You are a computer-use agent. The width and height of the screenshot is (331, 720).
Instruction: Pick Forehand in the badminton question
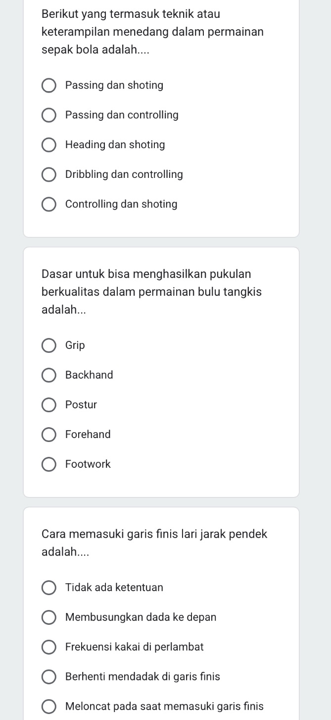[x=48, y=435]
